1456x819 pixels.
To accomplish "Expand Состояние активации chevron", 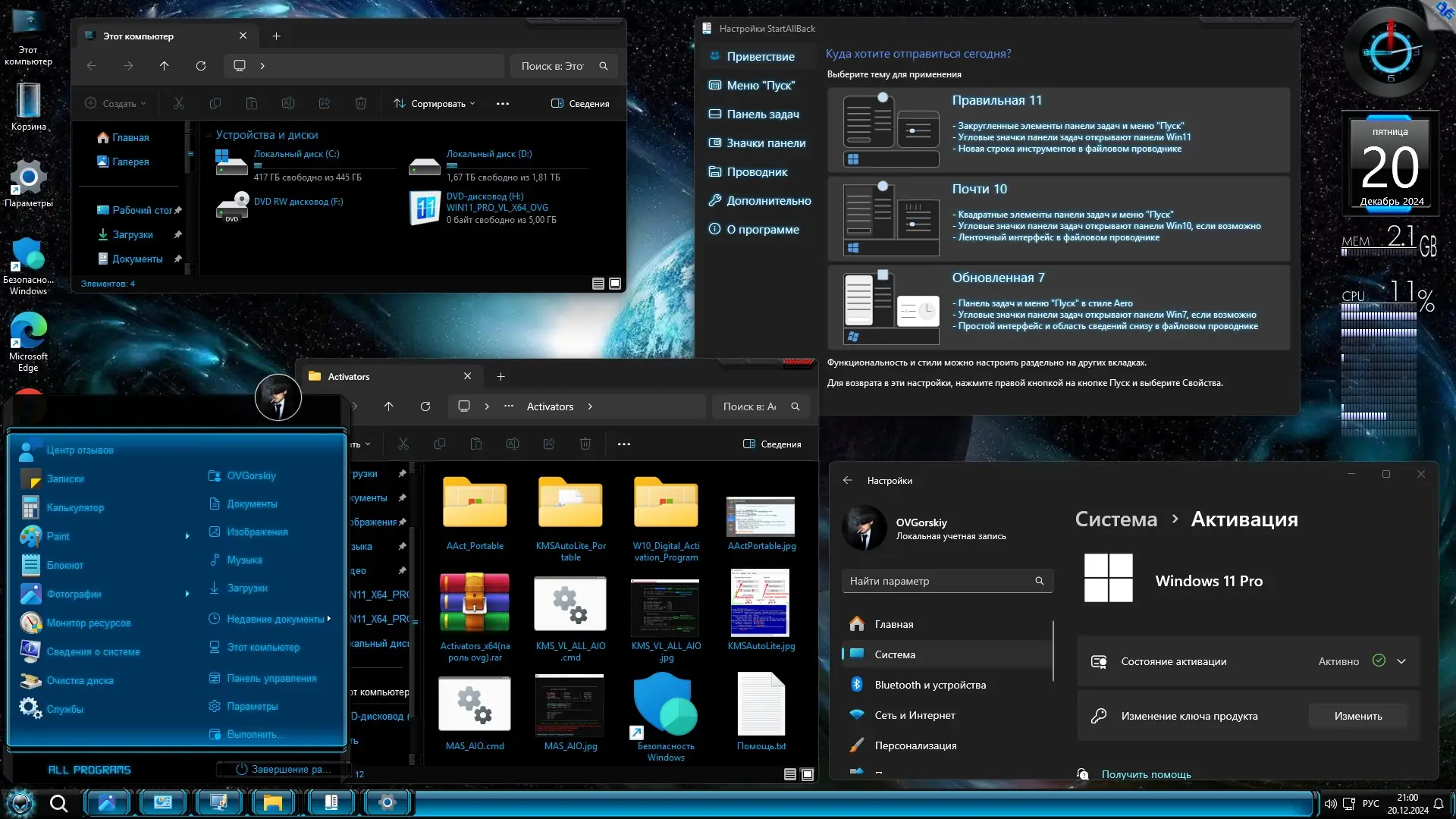I will pos(1401,661).
